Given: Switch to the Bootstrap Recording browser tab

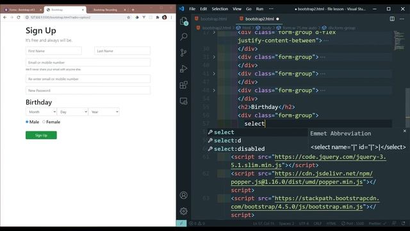Looking at the screenshot, I should coord(106,10).
